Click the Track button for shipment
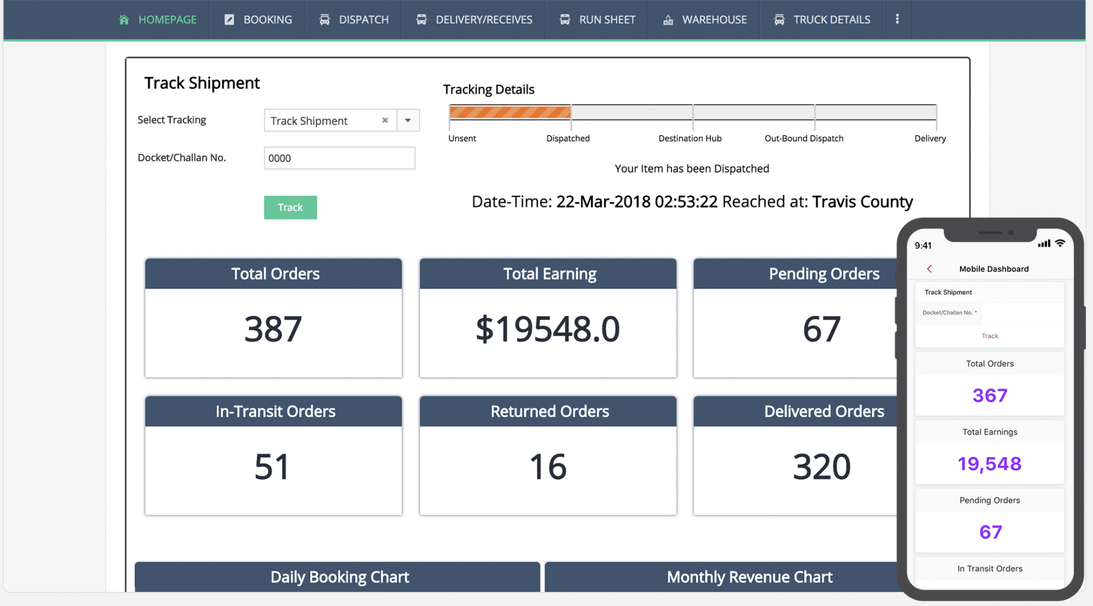Viewport: 1093px width, 606px height. point(290,208)
